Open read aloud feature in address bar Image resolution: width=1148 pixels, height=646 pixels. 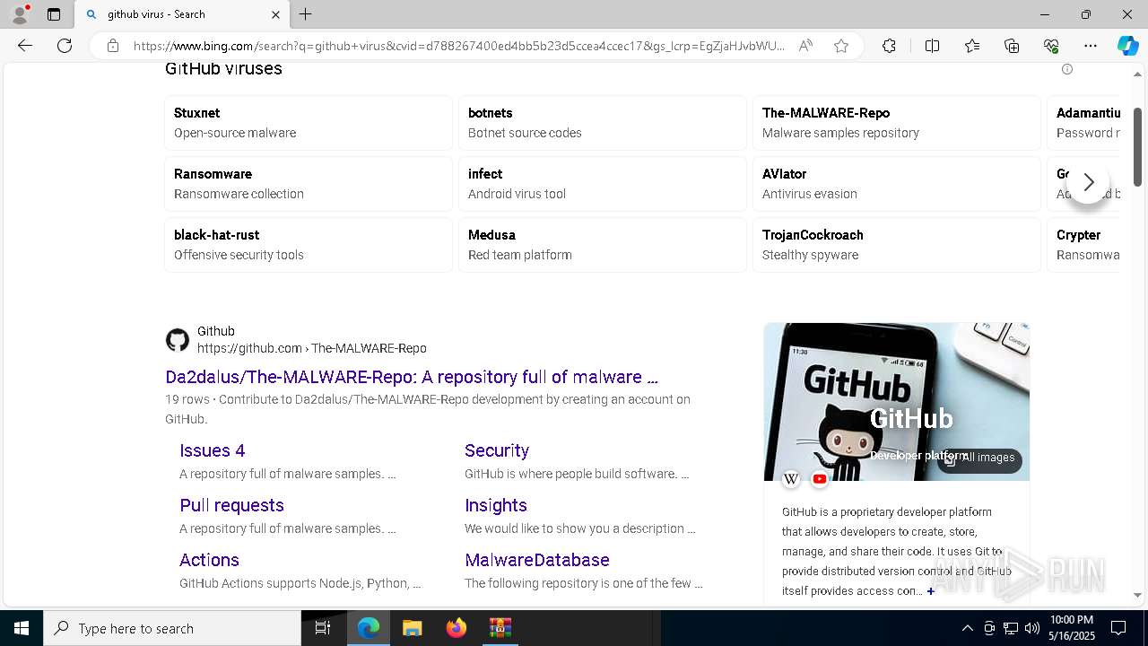coord(805,46)
